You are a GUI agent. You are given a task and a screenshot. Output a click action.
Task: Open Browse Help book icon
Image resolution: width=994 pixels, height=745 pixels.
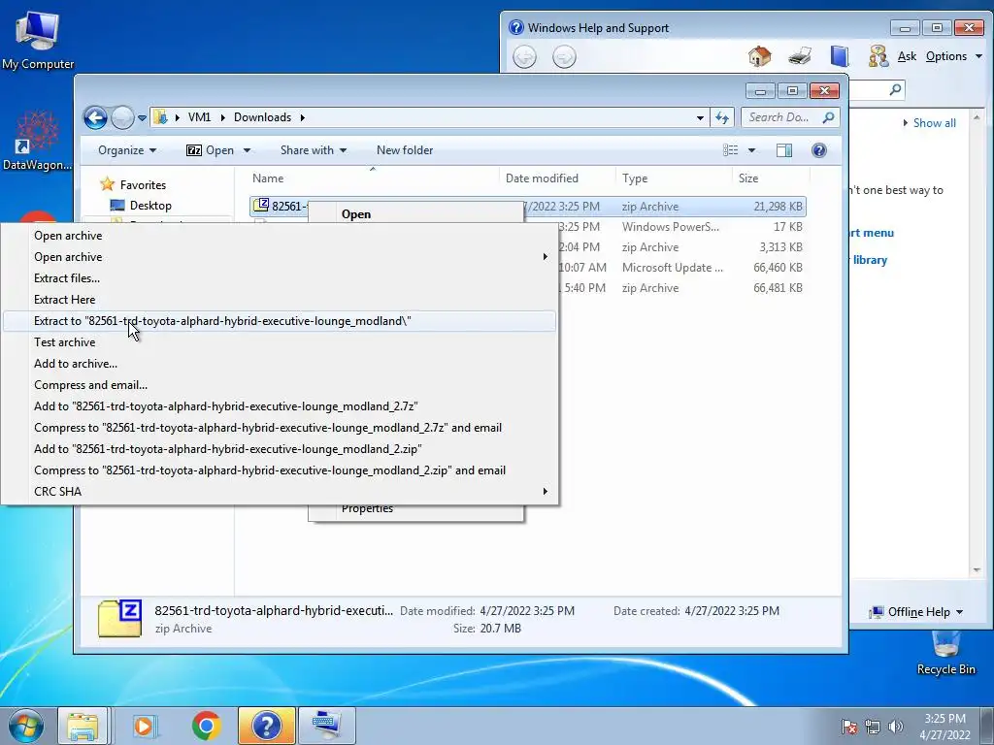[840, 56]
